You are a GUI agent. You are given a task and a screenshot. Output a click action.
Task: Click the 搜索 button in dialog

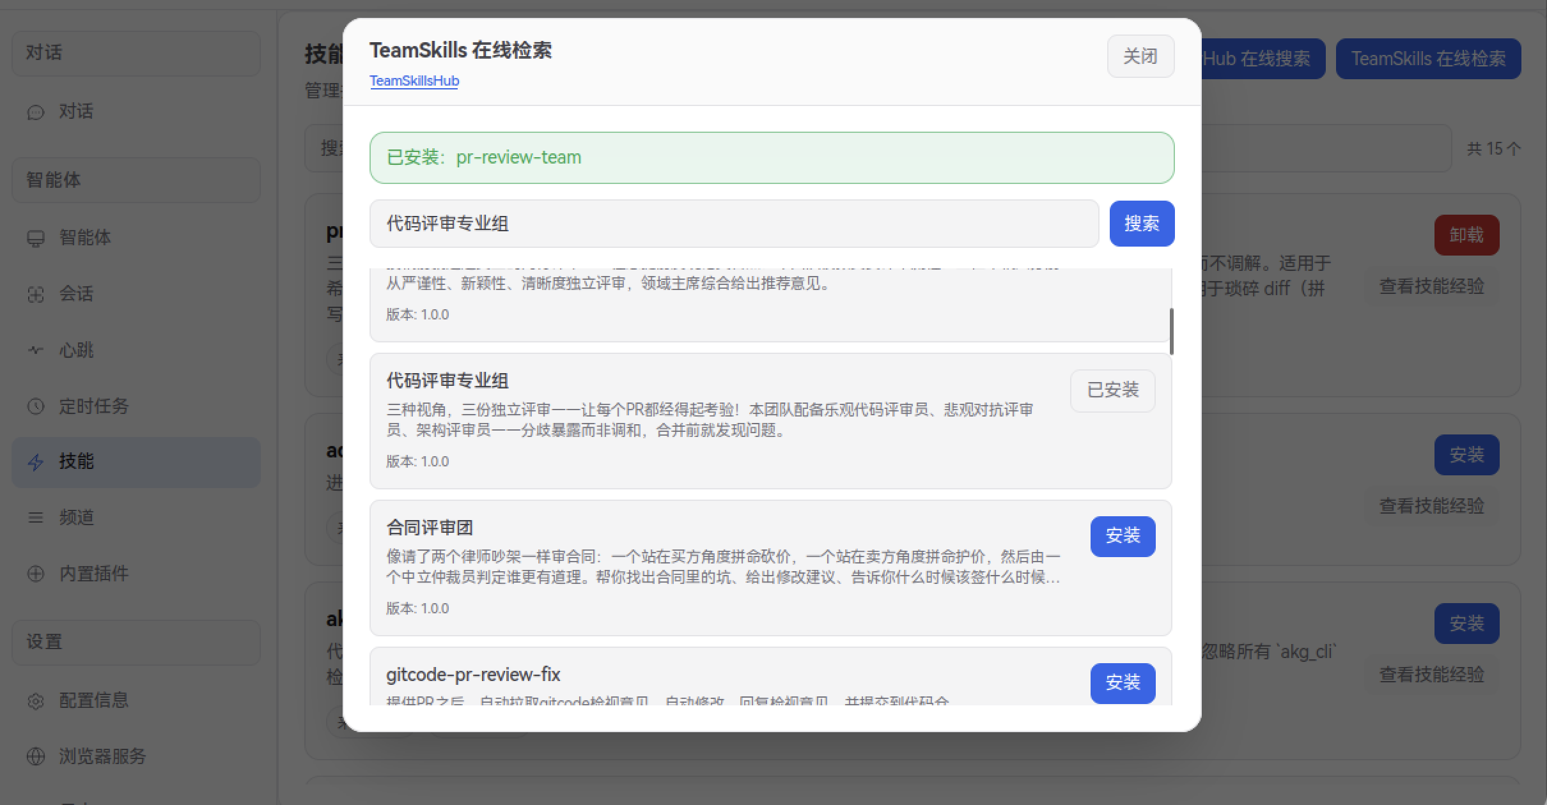pyautogui.click(x=1142, y=224)
